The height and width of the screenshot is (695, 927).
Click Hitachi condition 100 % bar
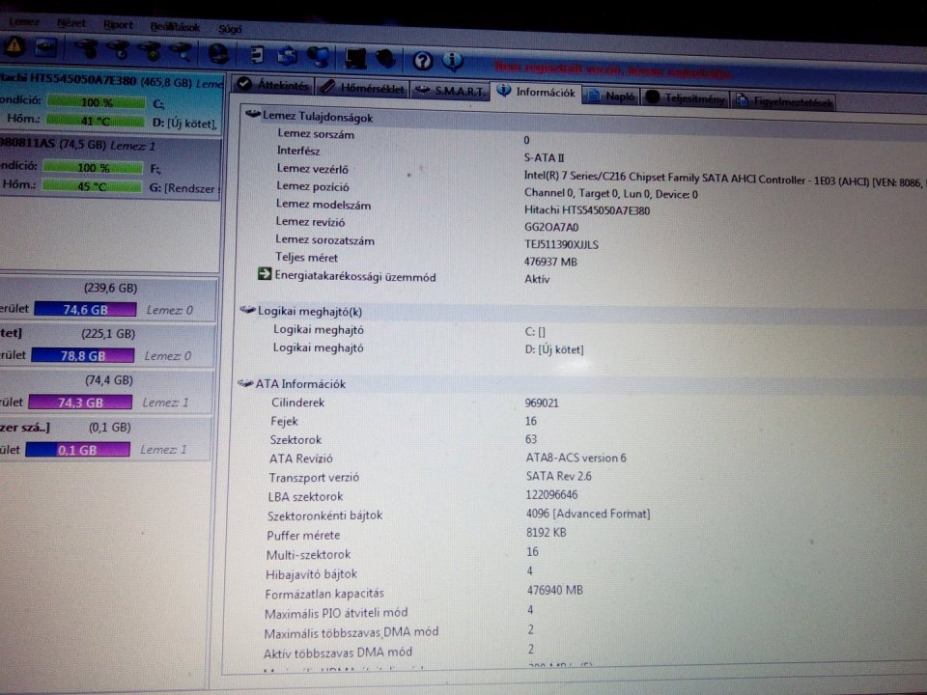[96, 102]
